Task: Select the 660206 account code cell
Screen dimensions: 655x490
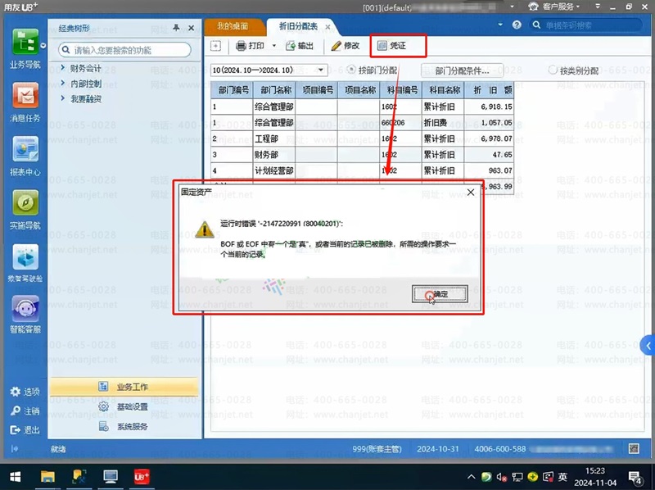Action: click(x=400, y=123)
